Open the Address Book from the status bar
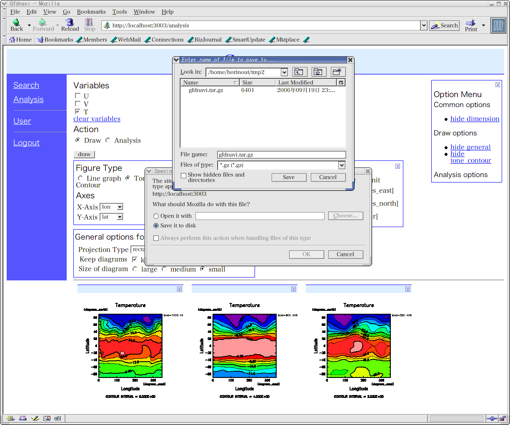Viewport: 510px width, 425px height. (x=46, y=418)
